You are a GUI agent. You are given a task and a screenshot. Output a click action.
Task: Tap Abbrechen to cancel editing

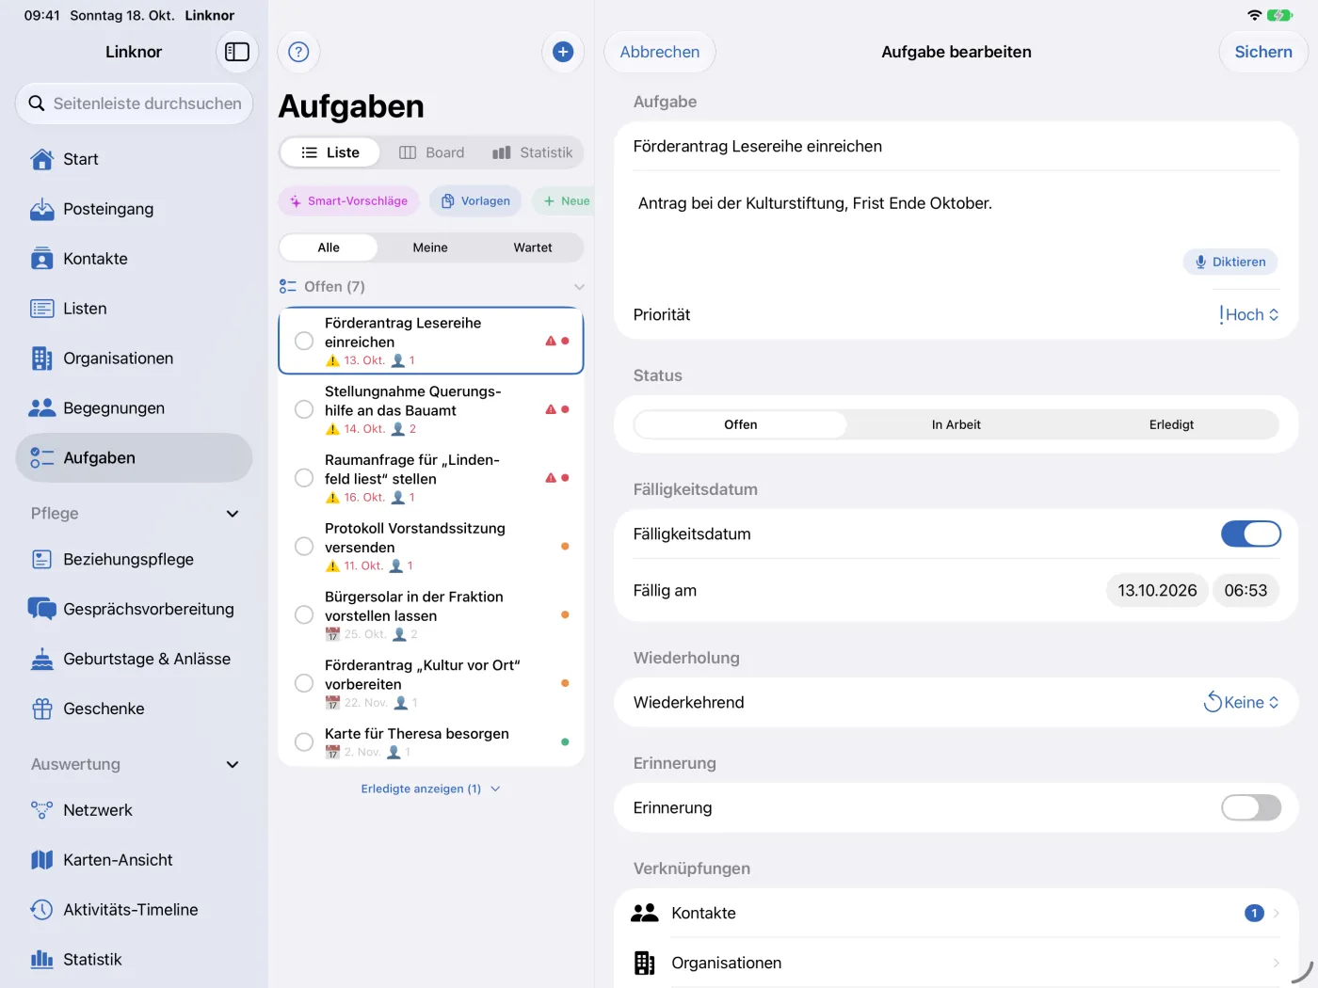pyautogui.click(x=660, y=52)
